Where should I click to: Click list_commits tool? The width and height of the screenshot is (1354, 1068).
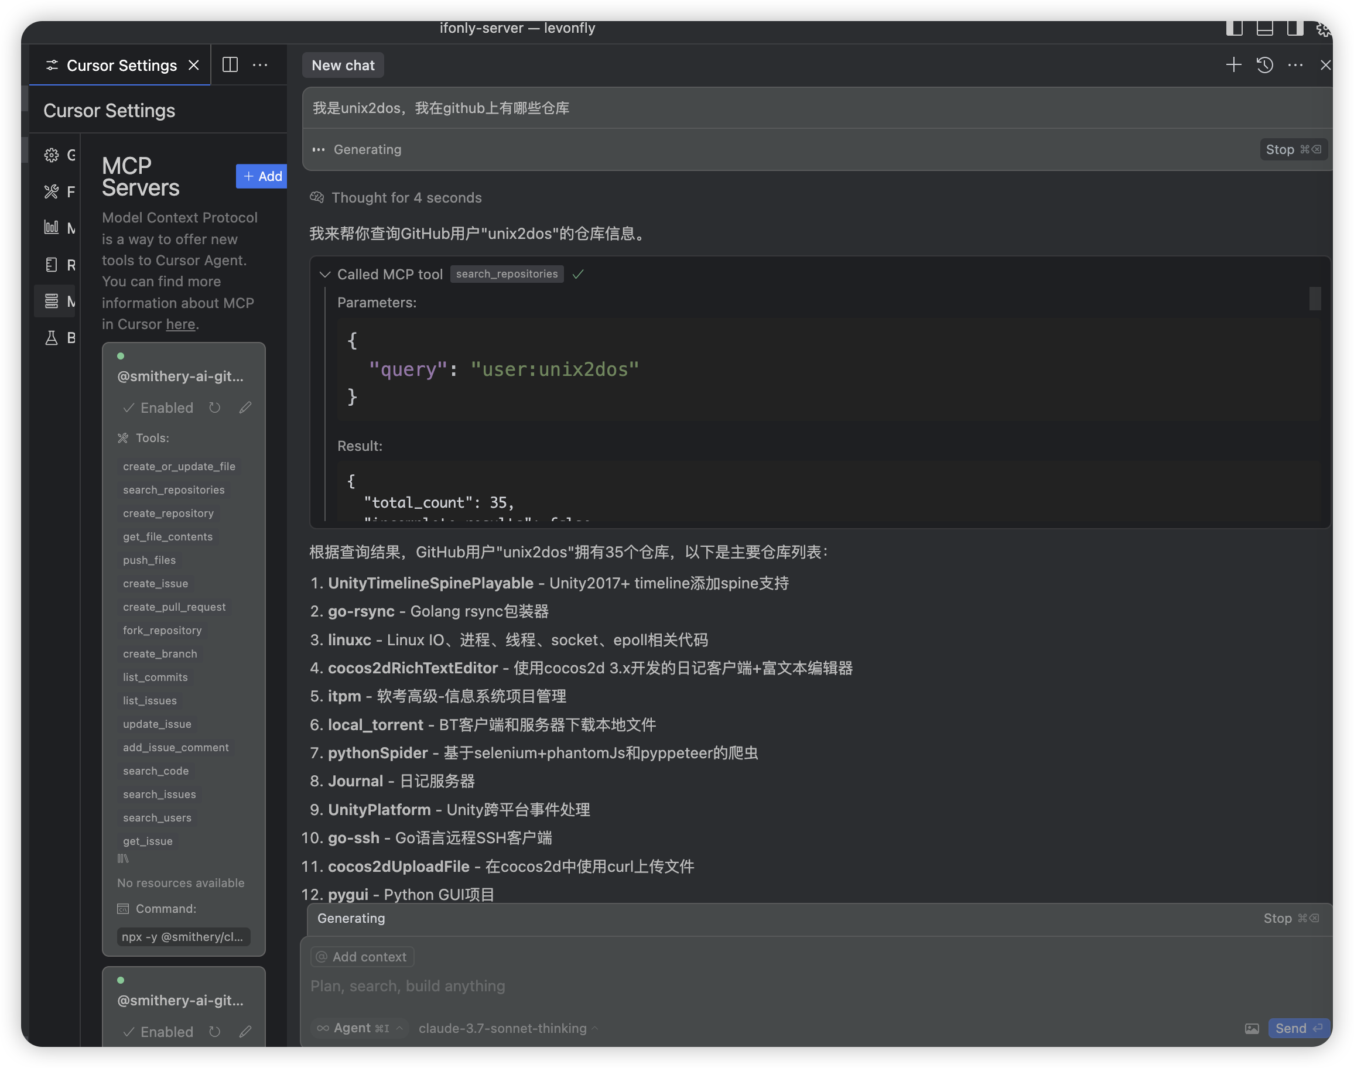coord(155,678)
